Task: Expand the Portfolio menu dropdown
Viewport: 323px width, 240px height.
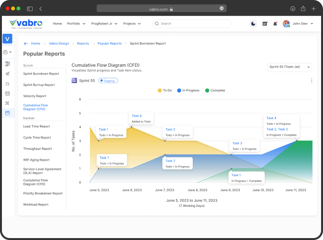Action: pos(76,24)
